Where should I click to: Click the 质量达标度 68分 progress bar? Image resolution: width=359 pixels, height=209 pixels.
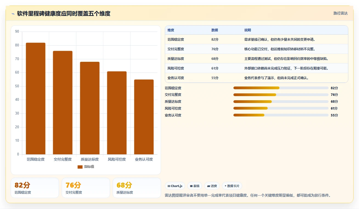coord(281,102)
